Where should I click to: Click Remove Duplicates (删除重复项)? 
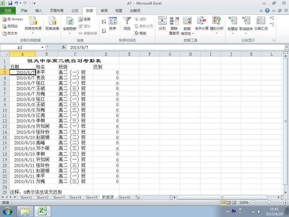(x=174, y=26)
